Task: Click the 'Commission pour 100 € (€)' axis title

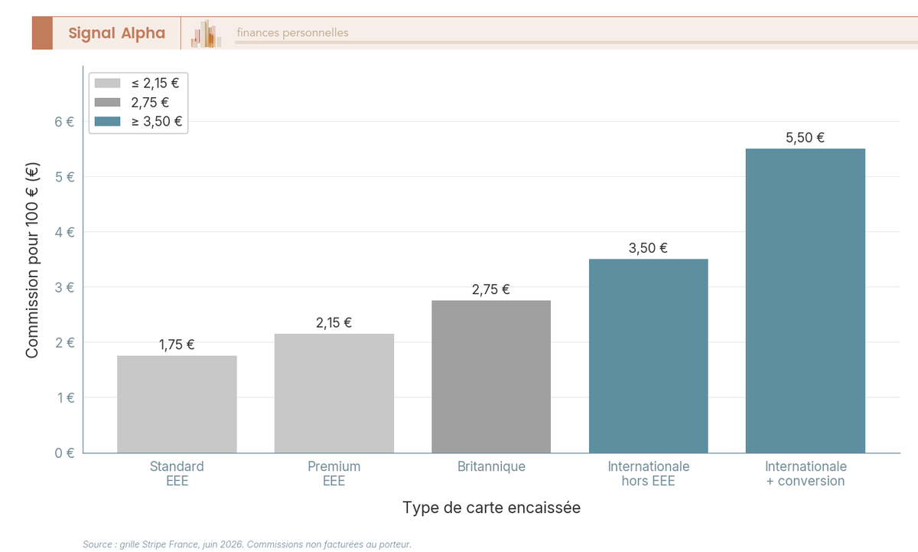Action: (32, 260)
